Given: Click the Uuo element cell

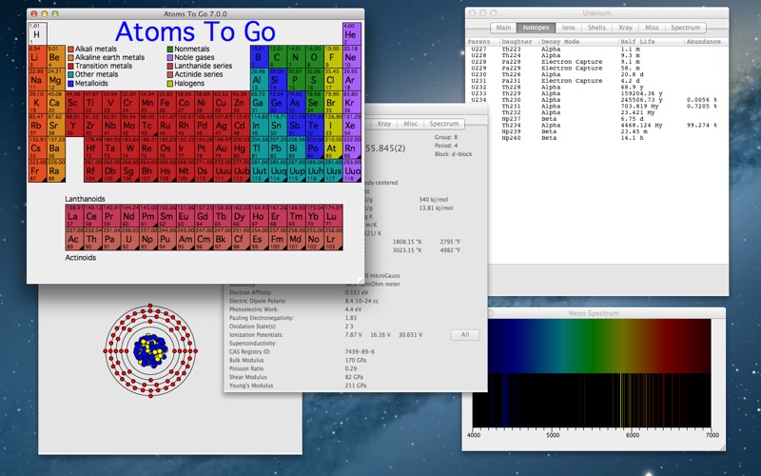Looking at the screenshot, I should click(351, 171).
